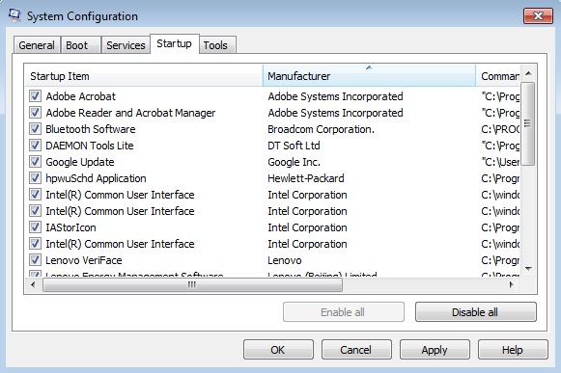Click the Disable all button
Image resolution: width=561 pixels, height=373 pixels.
click(x=475, y=312)
